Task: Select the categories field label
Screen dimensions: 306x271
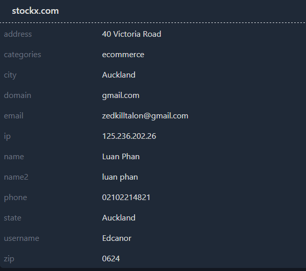Action: 23,55
